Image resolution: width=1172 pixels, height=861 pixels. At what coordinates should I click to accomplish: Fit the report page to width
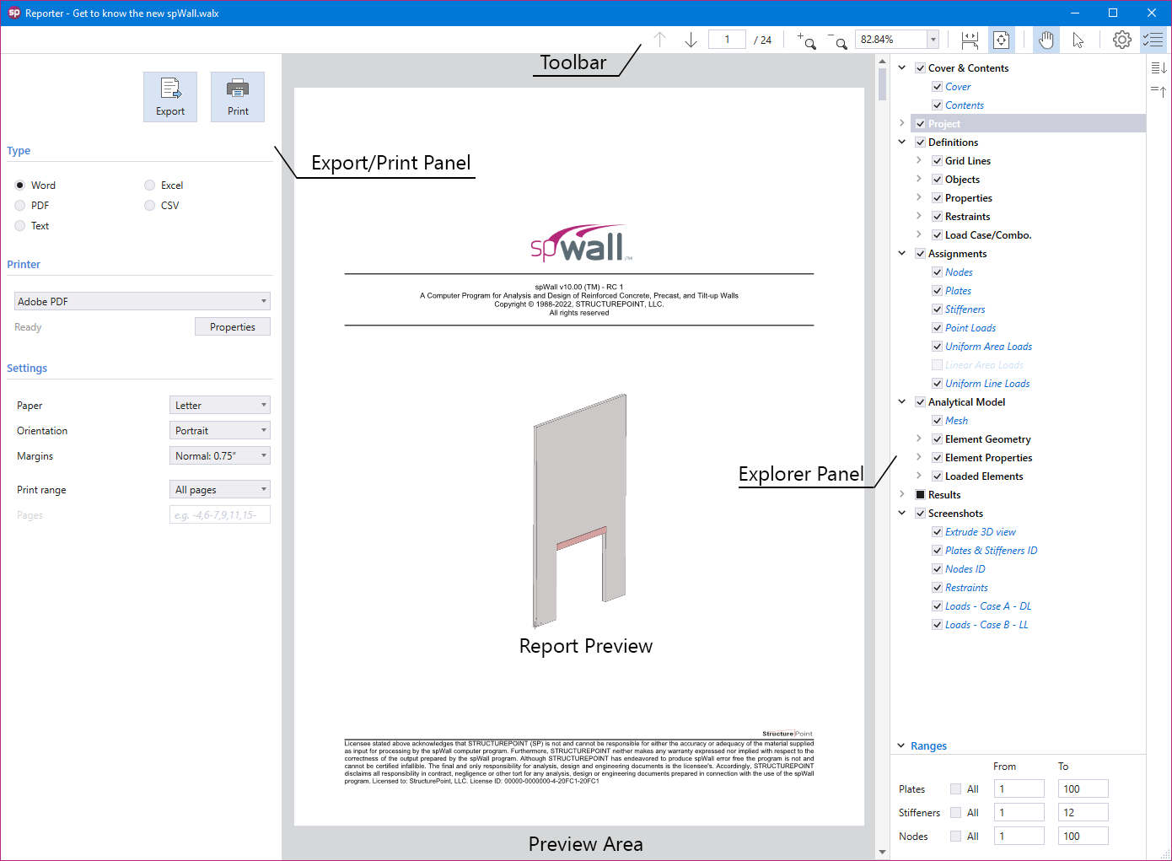[970, 40]
